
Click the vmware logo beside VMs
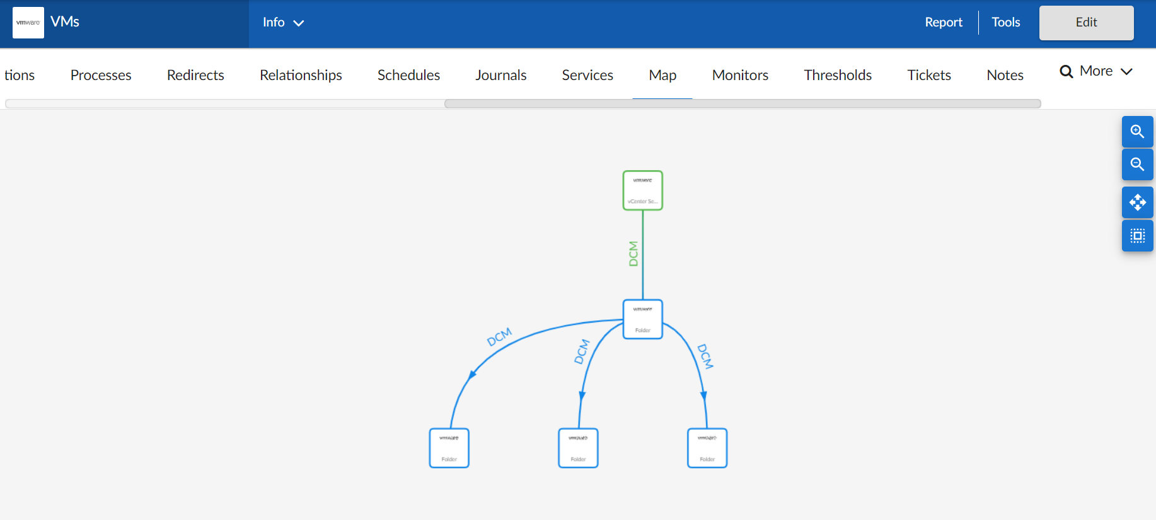point(28,23)
